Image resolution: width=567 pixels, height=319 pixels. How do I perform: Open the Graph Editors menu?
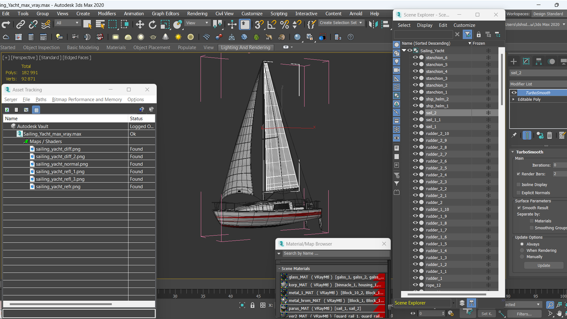165,14
